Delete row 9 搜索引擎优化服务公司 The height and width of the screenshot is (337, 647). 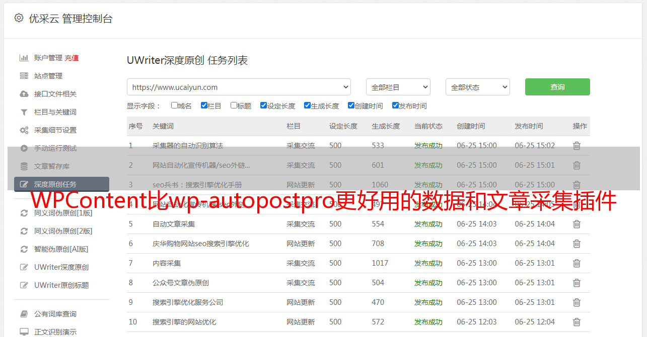click(577, 302)
